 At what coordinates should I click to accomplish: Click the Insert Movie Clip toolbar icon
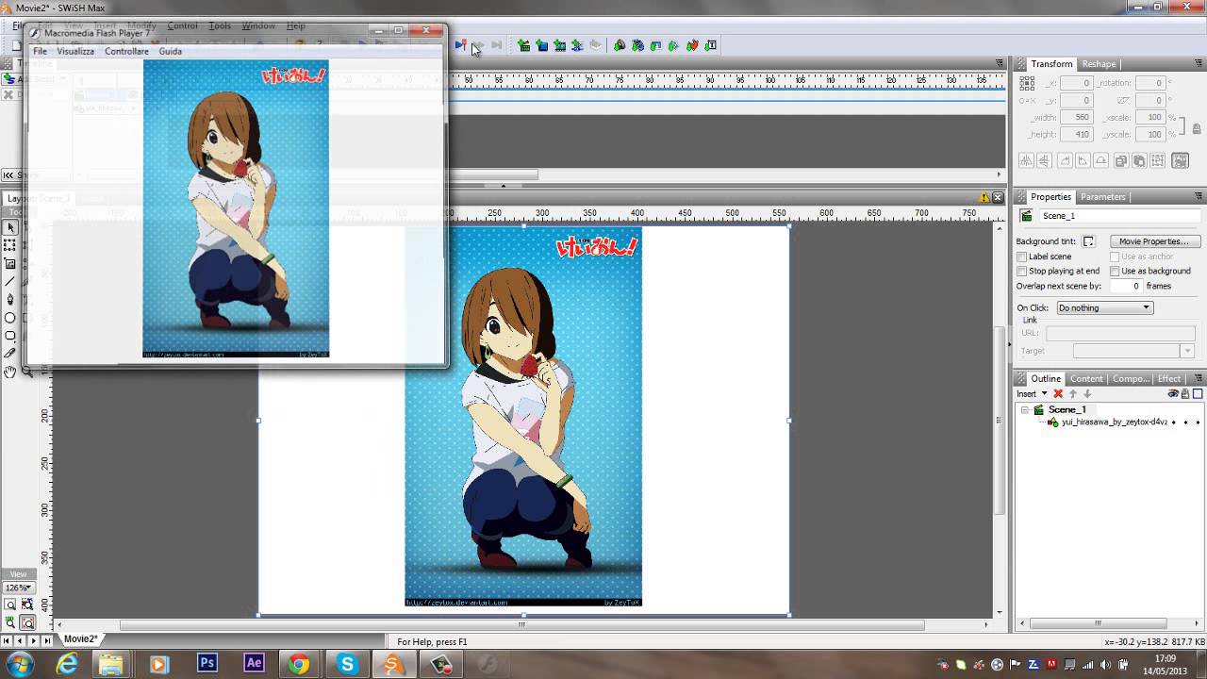pyautogui.click(x=559, y=45)
